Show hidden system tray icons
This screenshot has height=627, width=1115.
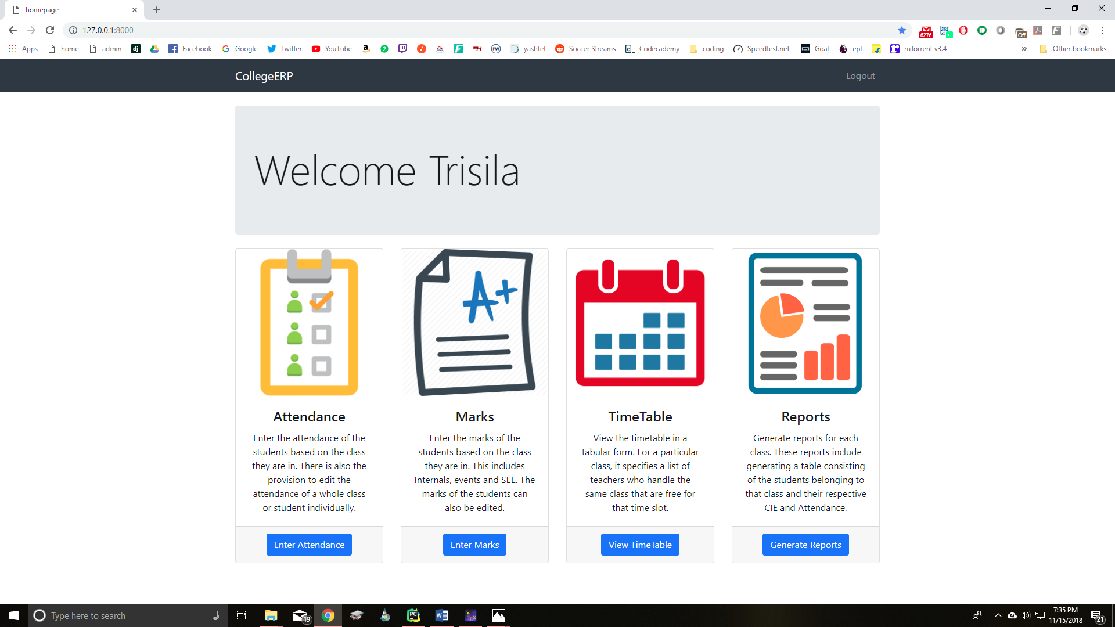click(998, 615)
